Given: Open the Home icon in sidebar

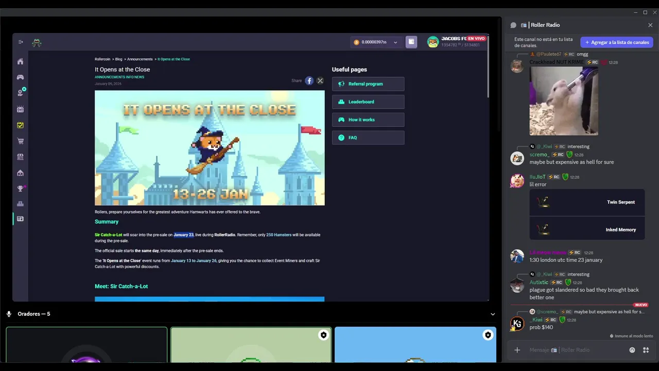Looking at the screenshot, I should click(x=20, y=61).
